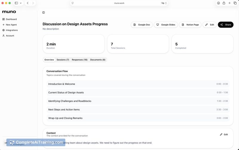Switch to the Responses (18) tab
This screenshot has width=239, height=150.
pyautogui.click(x=79, y=60)
